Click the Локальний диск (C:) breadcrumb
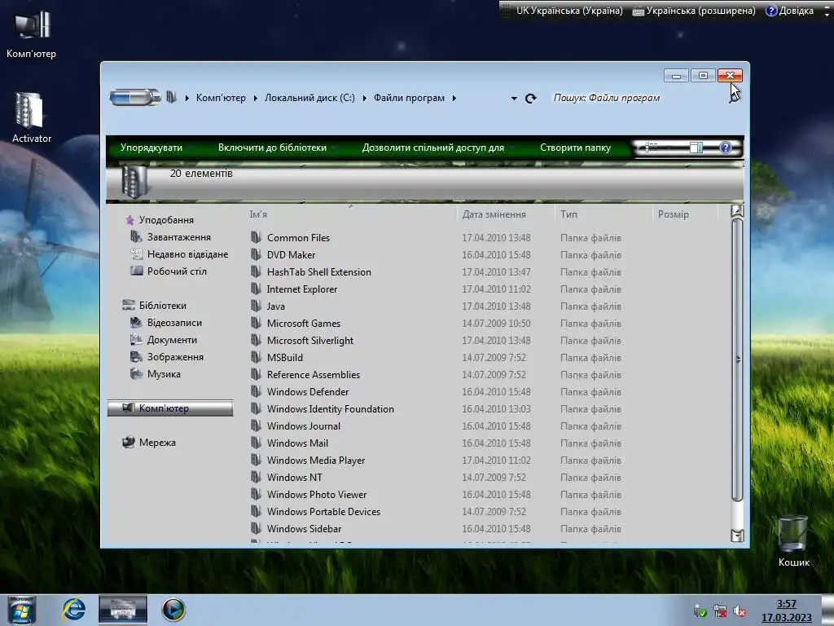 click(x=309, y=98)
